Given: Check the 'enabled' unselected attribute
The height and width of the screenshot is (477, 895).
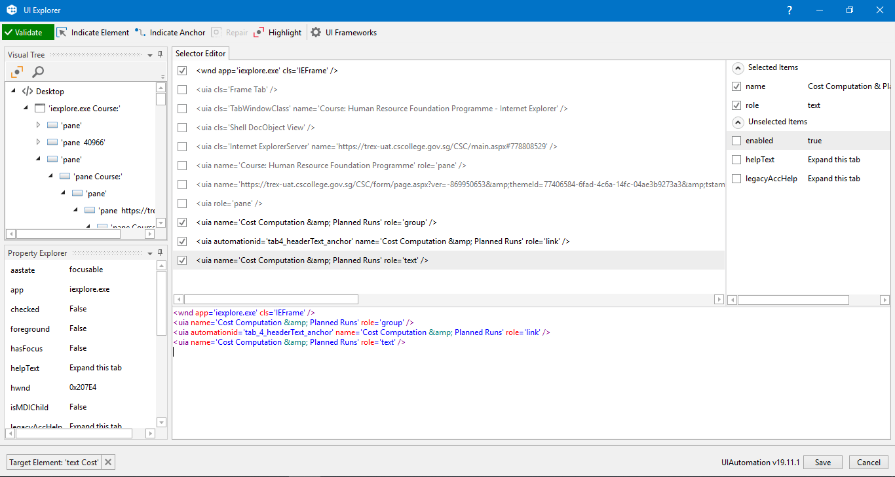Looking at the screenshot, I should [x=737, y=141].
